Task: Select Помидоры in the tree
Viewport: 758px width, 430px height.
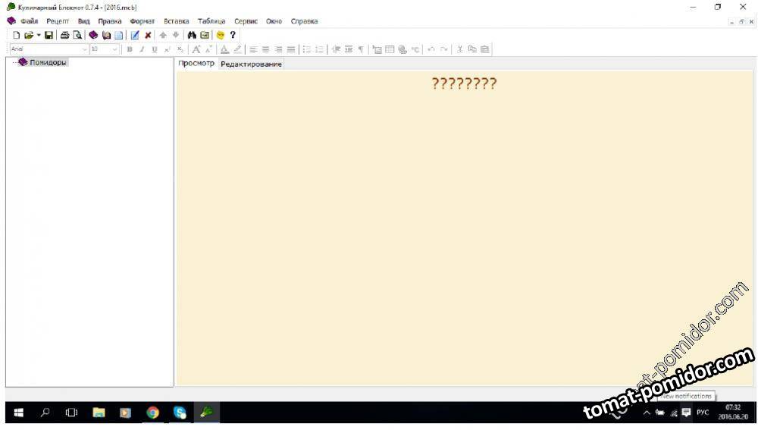Action: 48,62
